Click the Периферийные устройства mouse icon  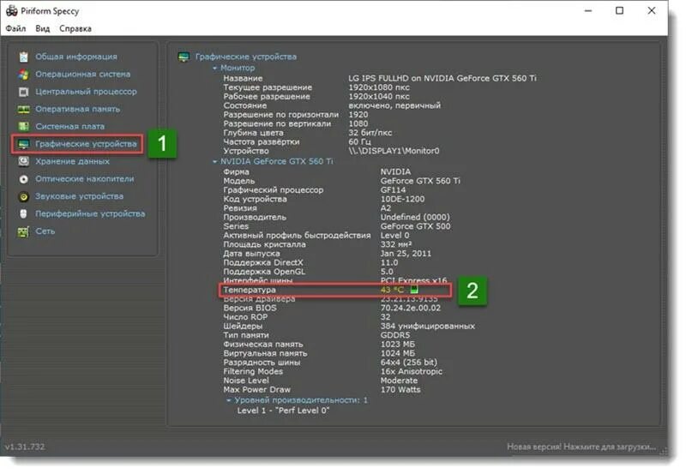pos(24,213)
